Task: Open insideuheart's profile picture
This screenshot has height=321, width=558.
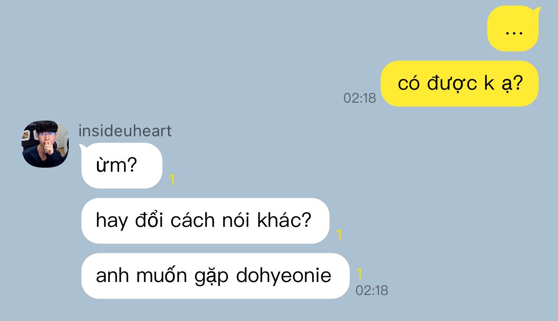Action: tap(45, 144)
